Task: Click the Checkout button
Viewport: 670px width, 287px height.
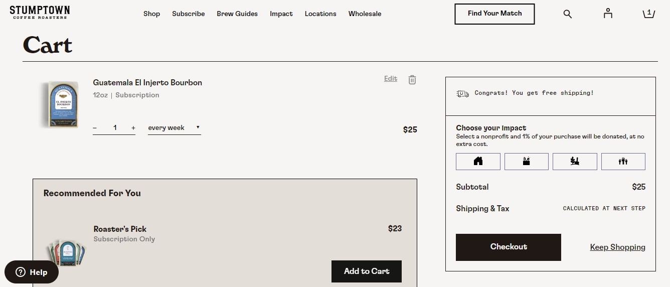Action: pyautogui.click(x=509, y=247)
